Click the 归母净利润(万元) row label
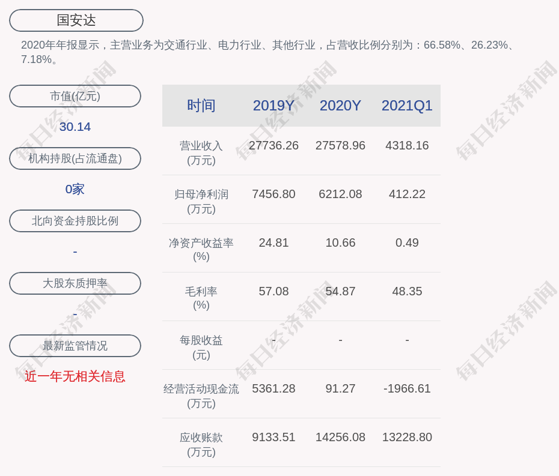 point(201,202)
